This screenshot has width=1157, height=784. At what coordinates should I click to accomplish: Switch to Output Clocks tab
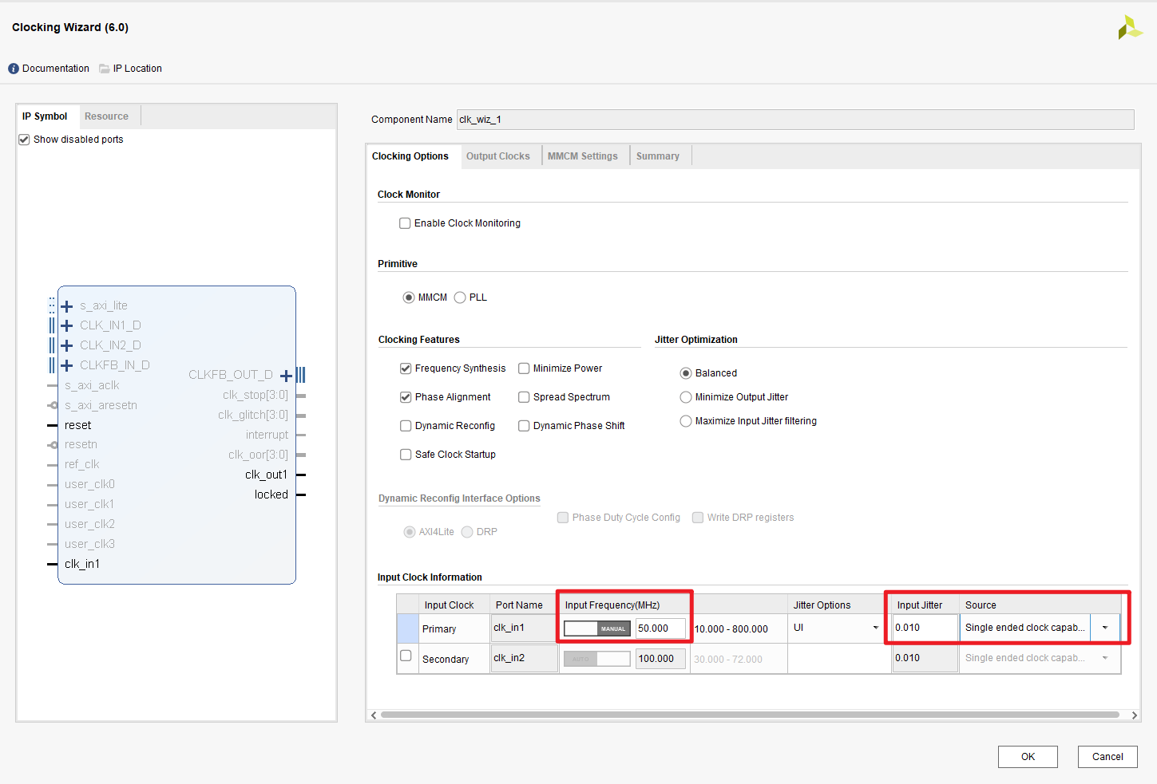(x=498, y=156)
